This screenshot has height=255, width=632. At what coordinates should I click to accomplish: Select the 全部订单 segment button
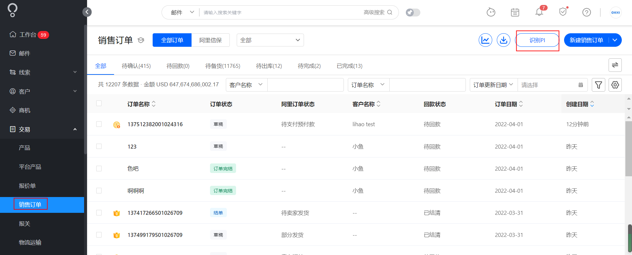point(172,40)
